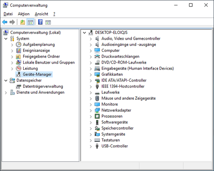The width and height of the screenshot is (214, 171).
Task: Open the ? help menu
Action: [x=54, y=14]
